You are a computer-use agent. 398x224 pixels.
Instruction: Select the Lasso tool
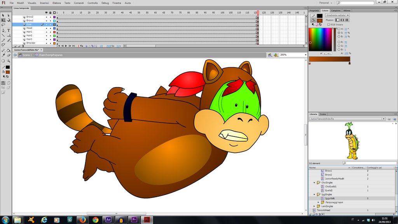pyautogui.click(x=3, y=25)
